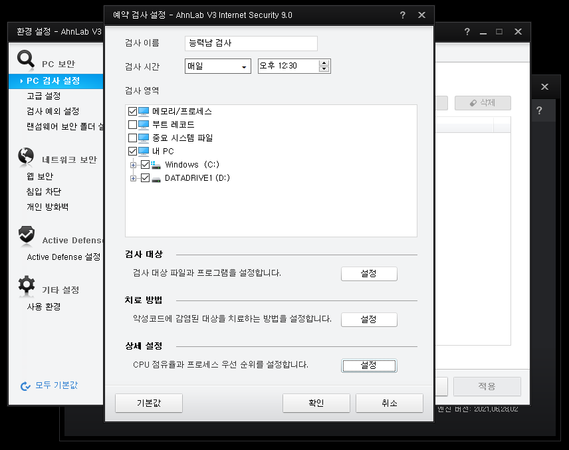Open 사용 환경 in the sidebar

point(44,306)
